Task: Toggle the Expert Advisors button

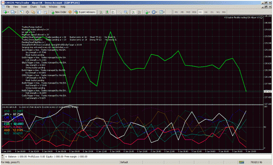Action: tap(85, 12)
